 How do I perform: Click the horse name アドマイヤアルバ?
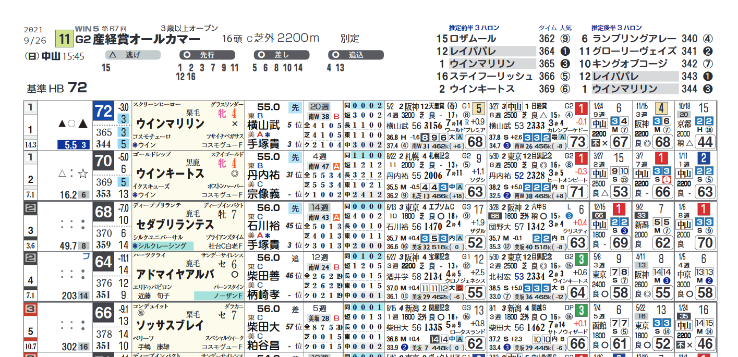pos(175,274)
